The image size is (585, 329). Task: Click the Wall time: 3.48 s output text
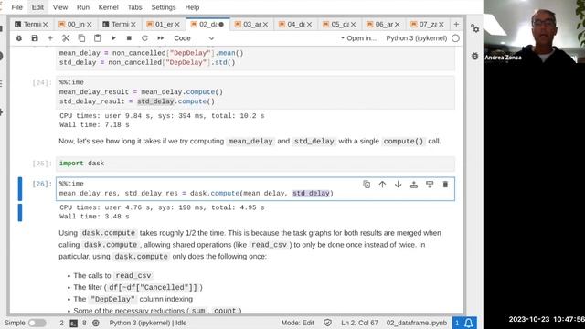click(94, 217)
